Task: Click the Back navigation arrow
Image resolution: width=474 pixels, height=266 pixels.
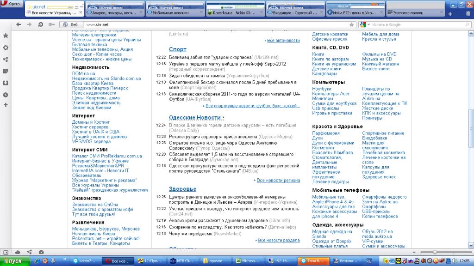Action: 18,24
